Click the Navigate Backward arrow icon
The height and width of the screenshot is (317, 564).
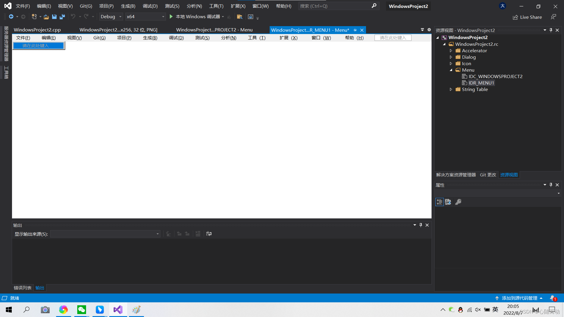pyautogui.click(x=11, y=17)
